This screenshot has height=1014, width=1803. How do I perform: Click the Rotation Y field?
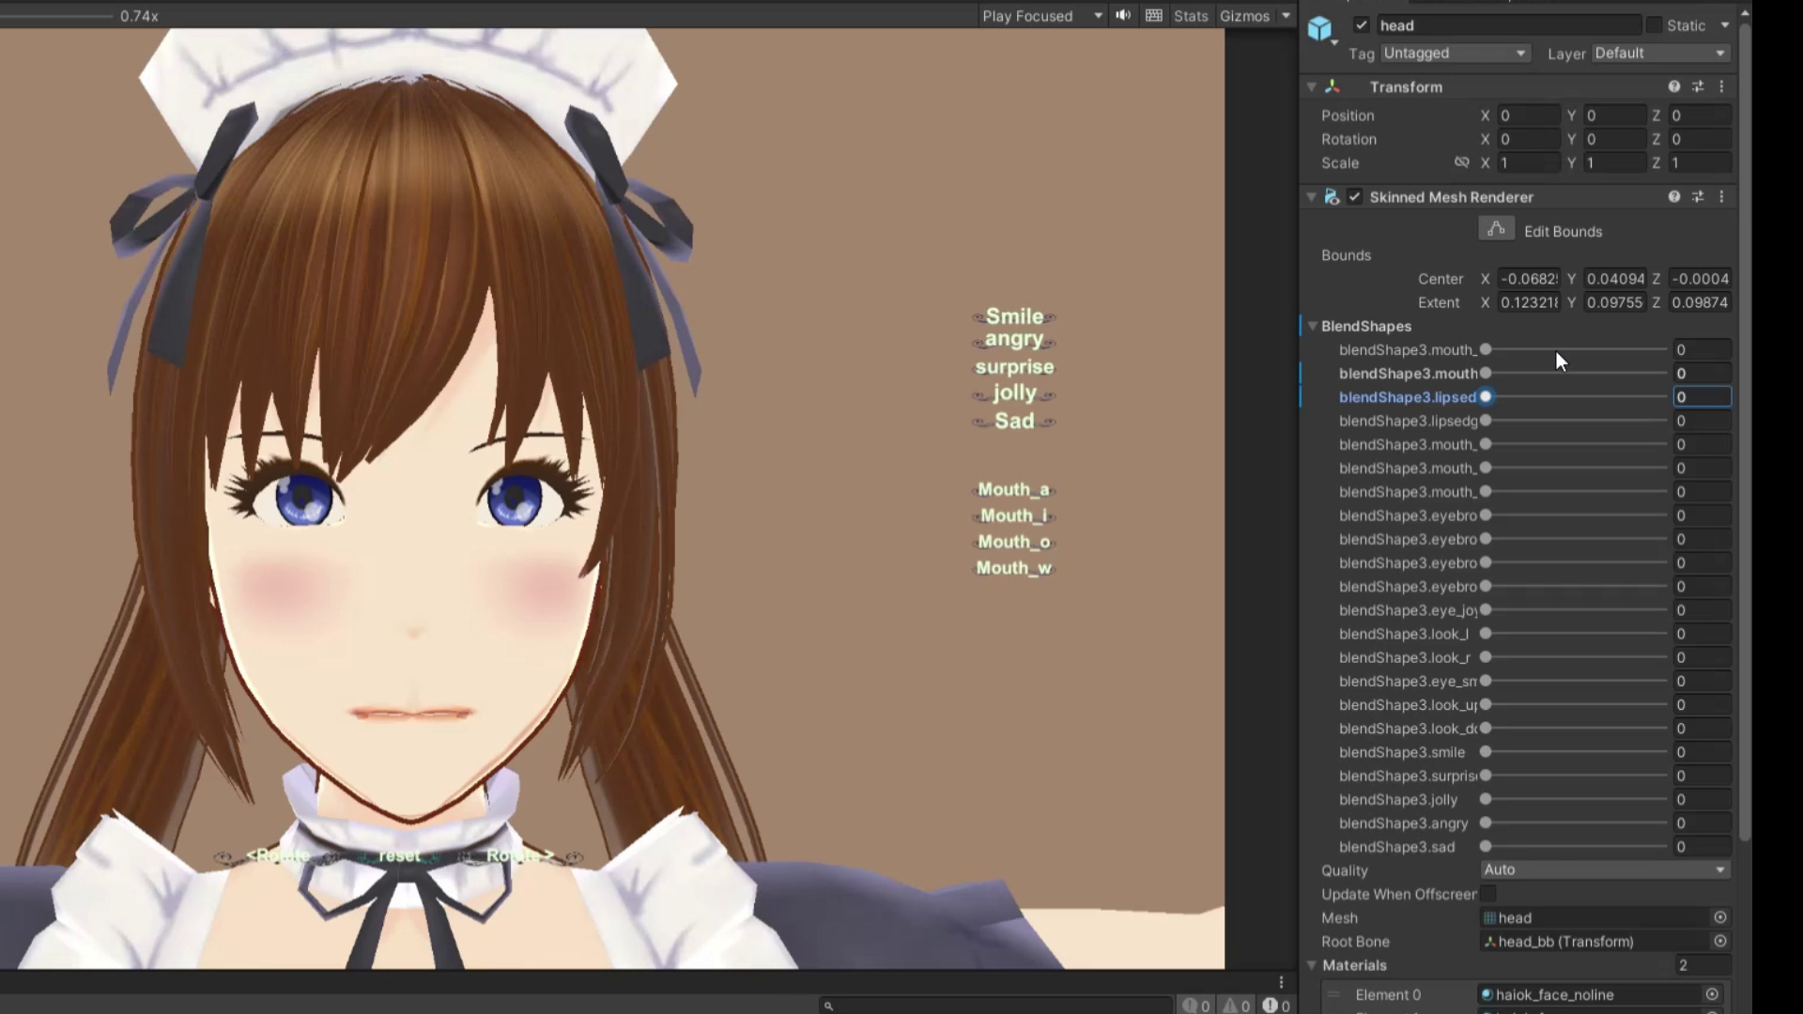(1614, 139)
